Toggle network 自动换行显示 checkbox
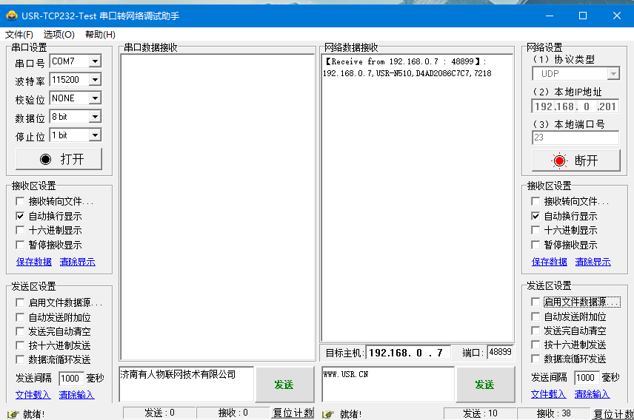Screen dimensions: 634x420 point(535,216)
